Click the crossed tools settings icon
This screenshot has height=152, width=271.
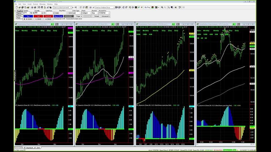[176, 7]
